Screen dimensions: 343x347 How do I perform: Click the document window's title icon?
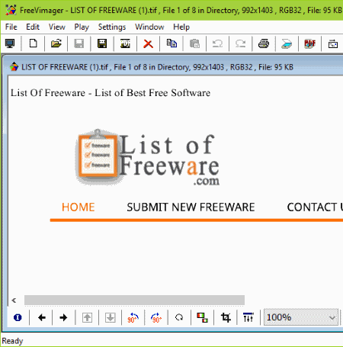14,67
